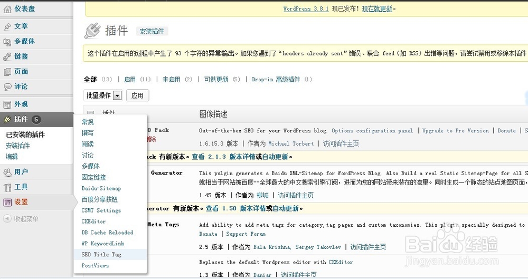Open the 仪表盘 dashboard home icon

pyautogui.click(x=7, y=9)
